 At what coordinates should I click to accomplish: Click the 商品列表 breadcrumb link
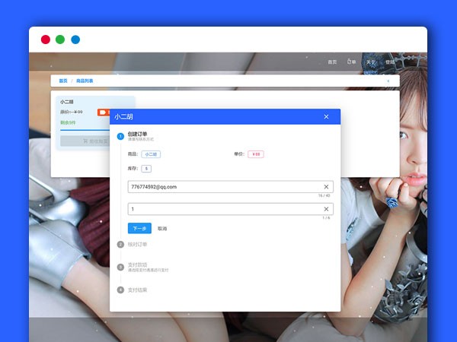coord(85,81)
